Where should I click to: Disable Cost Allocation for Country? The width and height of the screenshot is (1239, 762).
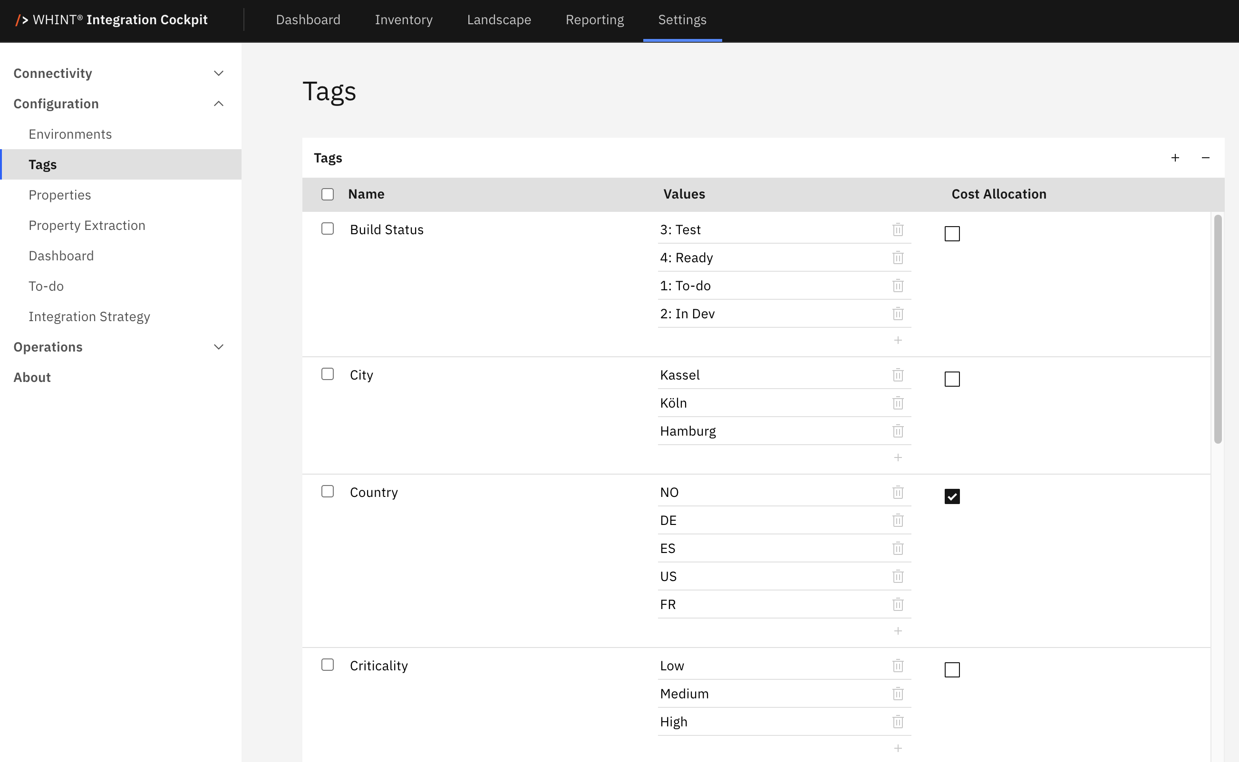tap(951, 496)
